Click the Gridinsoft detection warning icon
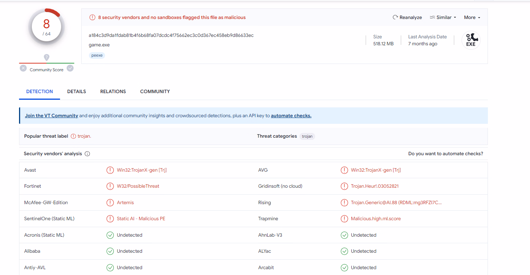The height and width of the screenshot is (275, 530). point(344,186)
